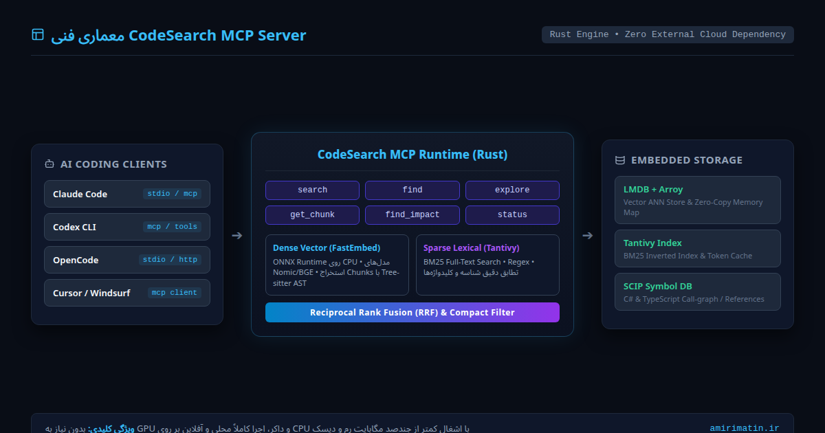
Task: Select the explore tool button
Action: (512, 190)
